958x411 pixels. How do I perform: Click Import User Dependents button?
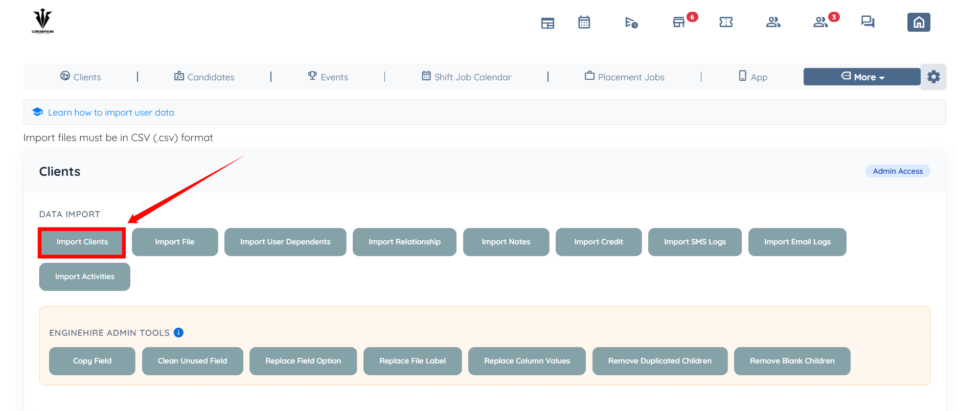pos(285,242)
